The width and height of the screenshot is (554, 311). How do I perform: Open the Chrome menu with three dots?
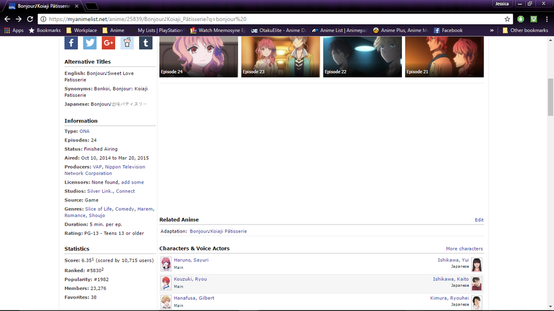click(x=547, y=19)
